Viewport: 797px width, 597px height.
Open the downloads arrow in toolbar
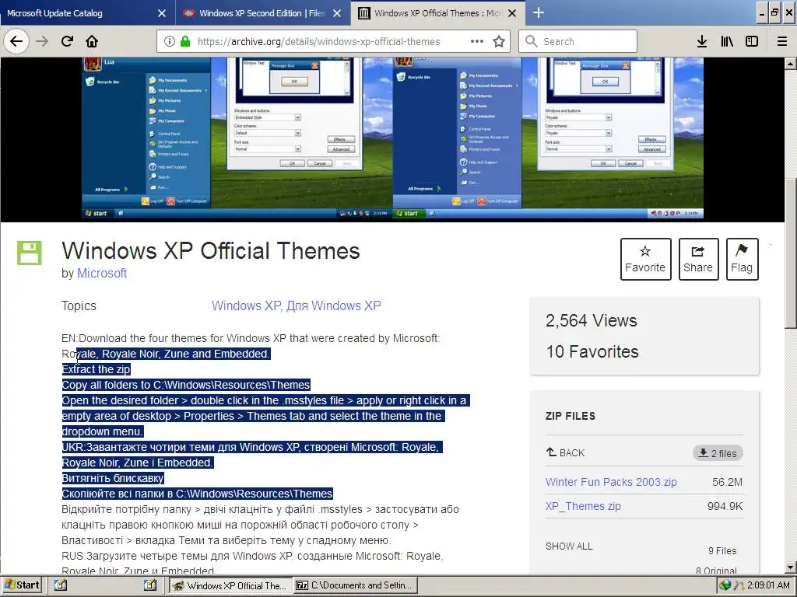pos(702,42)
